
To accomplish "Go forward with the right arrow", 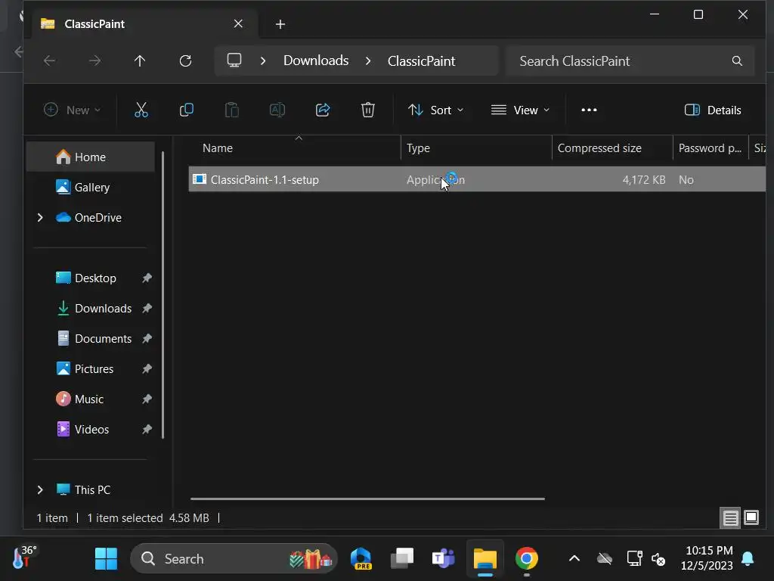I will point(94,61).
